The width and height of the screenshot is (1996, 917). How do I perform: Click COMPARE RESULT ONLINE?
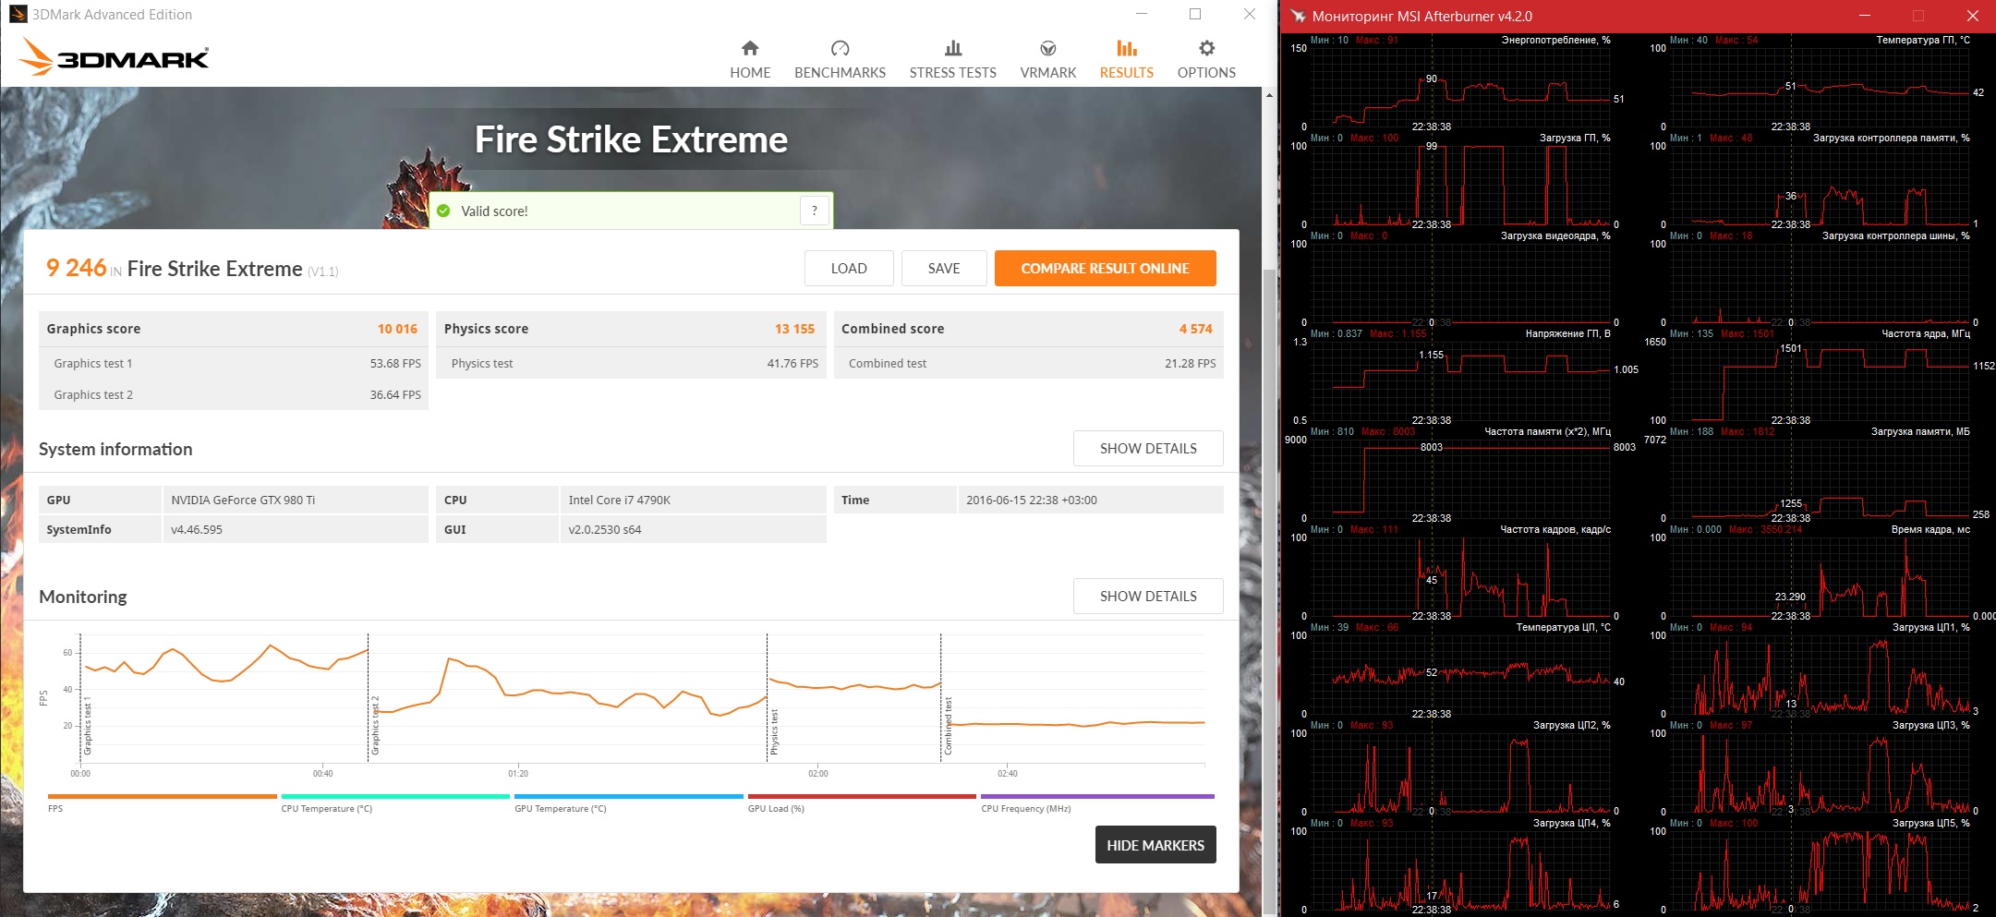tap(1105, 269)
